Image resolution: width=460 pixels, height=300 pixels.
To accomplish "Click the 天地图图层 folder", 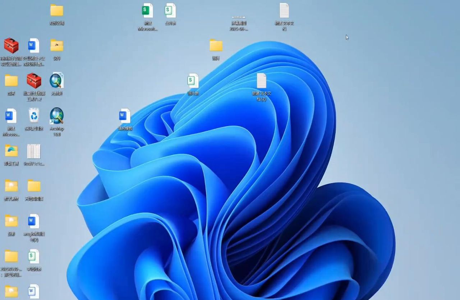I will tap(34, 186).
